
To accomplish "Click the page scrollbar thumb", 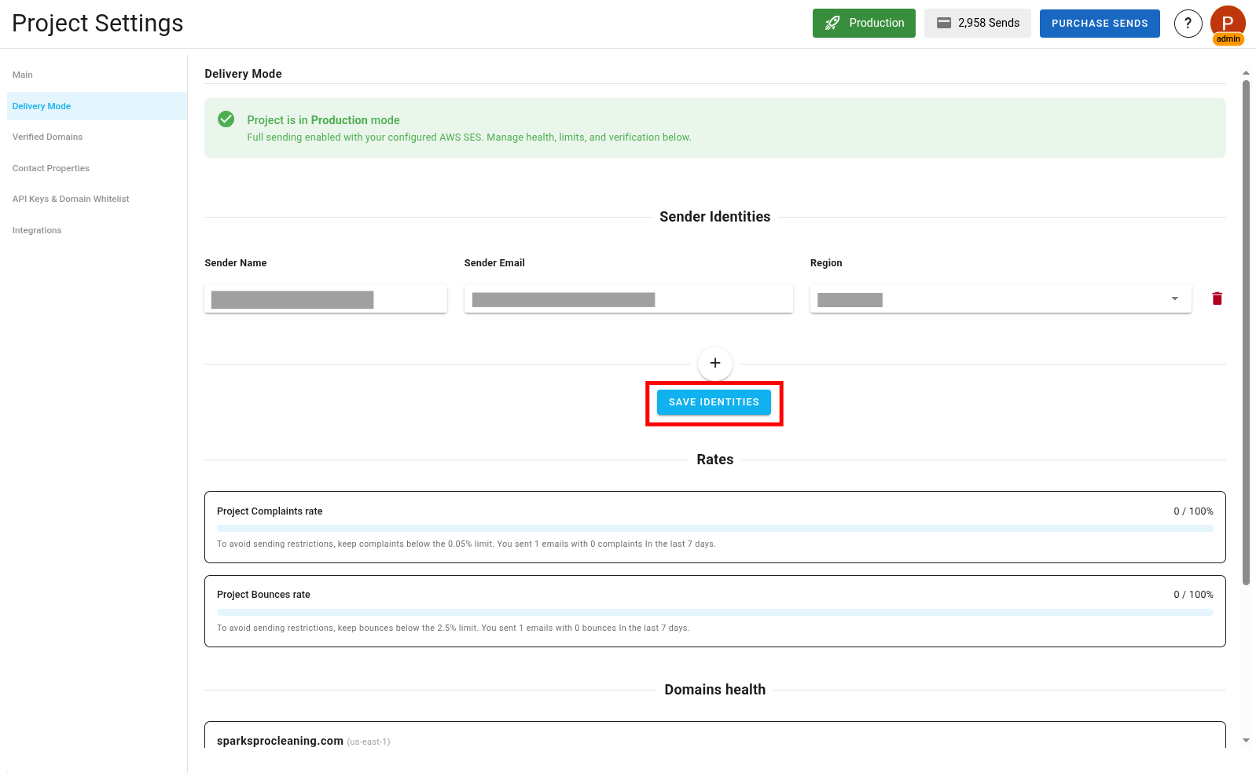I will point(1246,332).
